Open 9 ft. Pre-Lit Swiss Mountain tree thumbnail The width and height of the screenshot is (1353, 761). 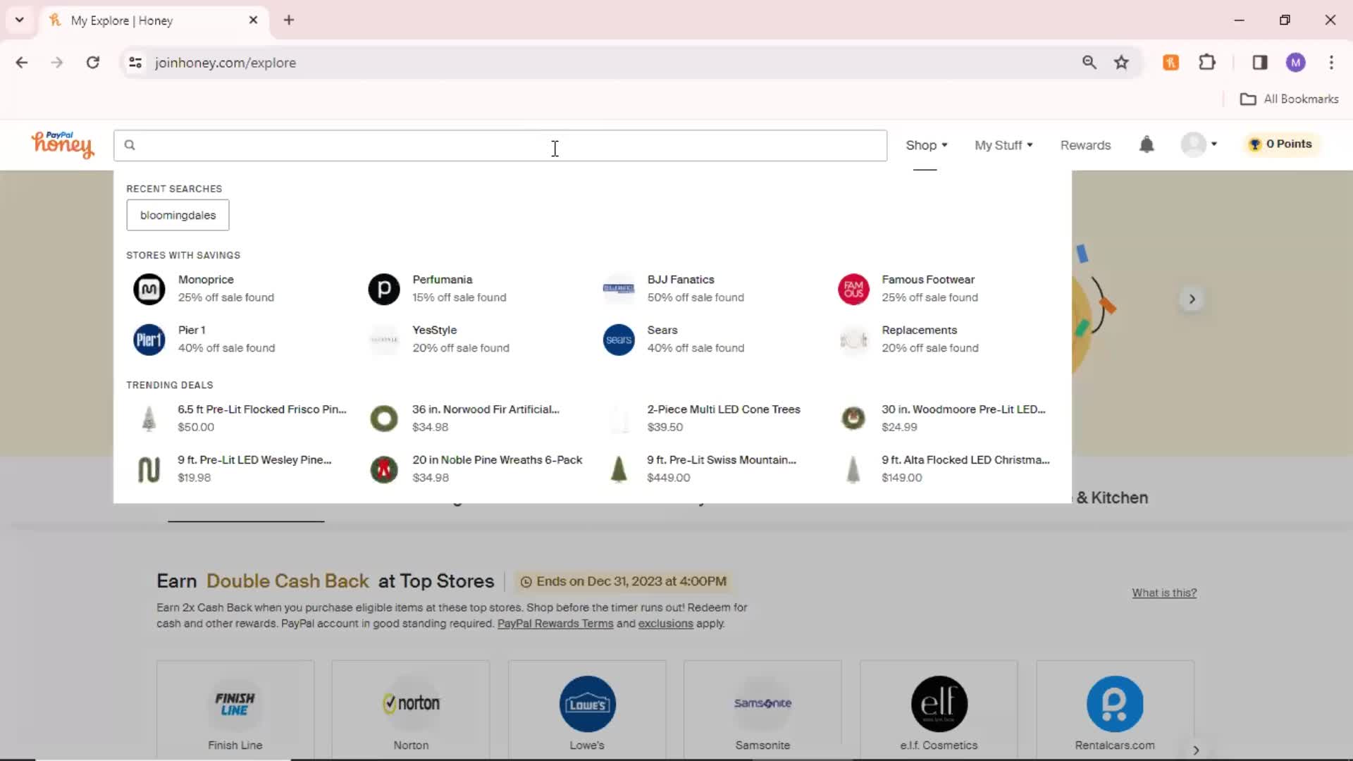(x=619, y=469)
